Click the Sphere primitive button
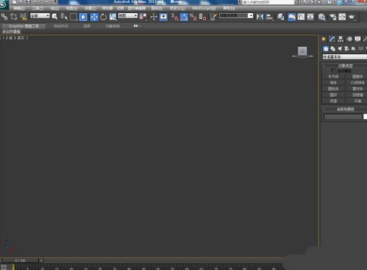367x270 pixels. point(333,82)
